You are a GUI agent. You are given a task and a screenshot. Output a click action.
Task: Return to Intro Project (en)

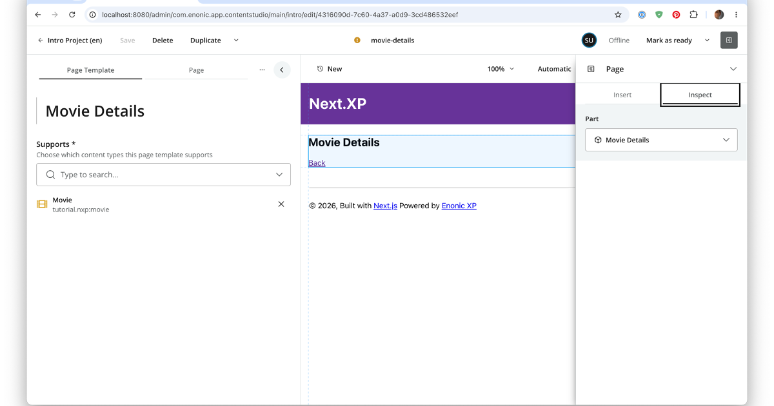point(70,40)
